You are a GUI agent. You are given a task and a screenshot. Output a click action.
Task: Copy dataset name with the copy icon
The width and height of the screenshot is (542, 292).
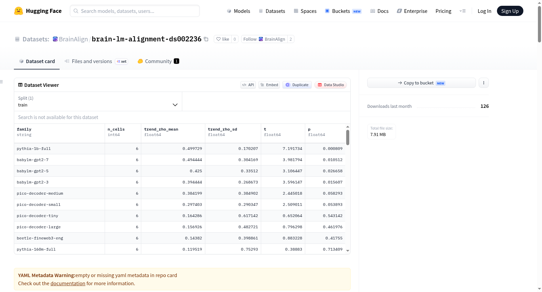[206, 39]
